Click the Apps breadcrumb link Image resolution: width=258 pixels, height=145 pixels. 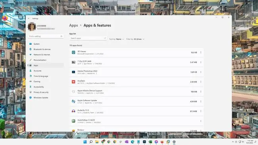click(73, 25)
